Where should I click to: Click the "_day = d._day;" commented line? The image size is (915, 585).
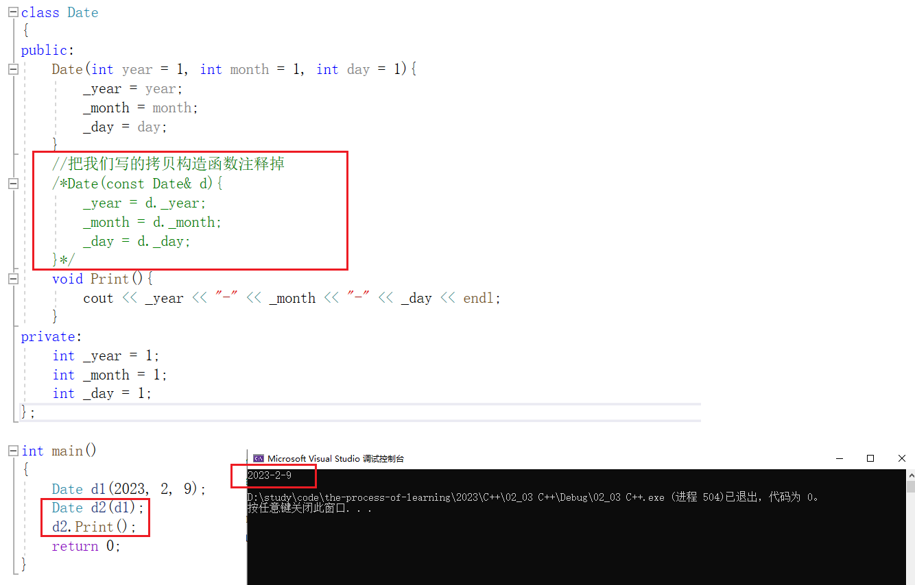point(136,241)
